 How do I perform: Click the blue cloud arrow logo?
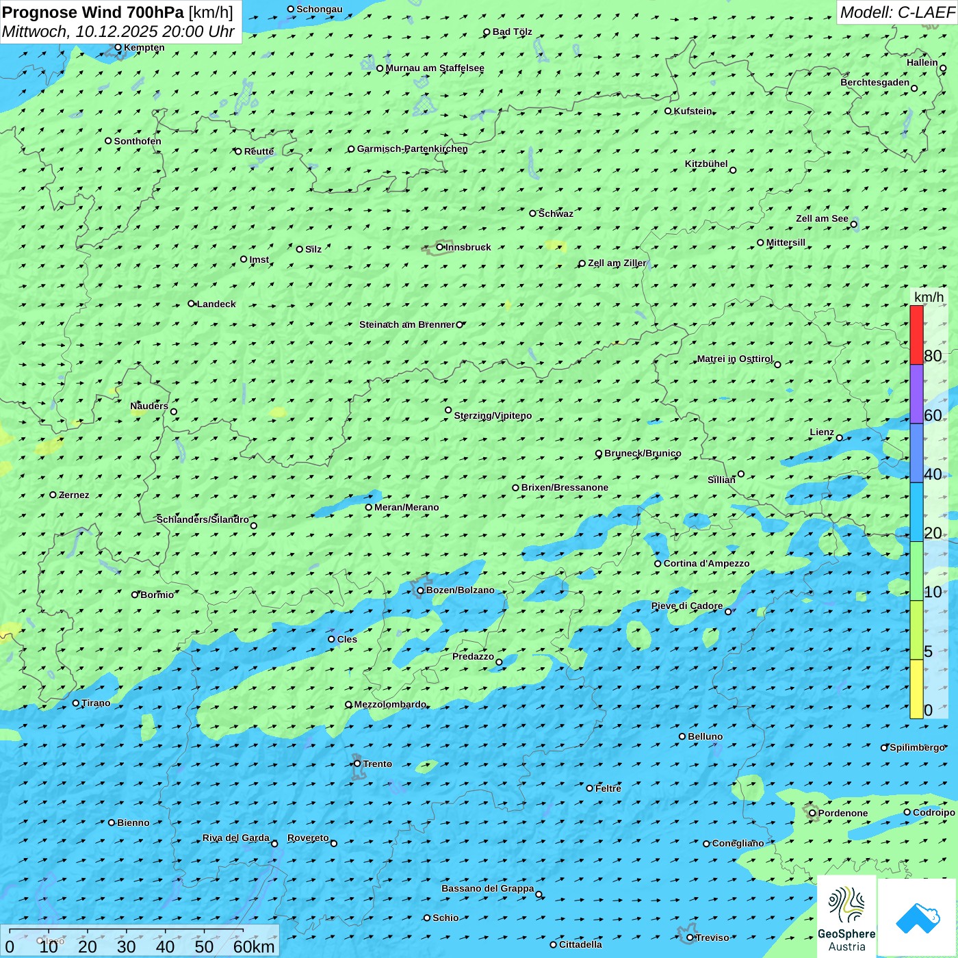point(917,917)
